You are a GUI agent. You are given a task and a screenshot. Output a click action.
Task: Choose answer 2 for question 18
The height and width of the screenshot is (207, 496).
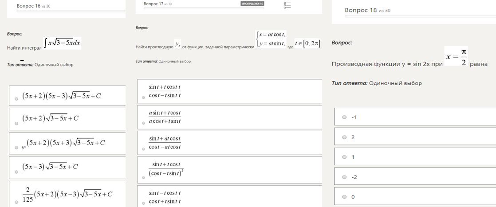pos(344,137)
